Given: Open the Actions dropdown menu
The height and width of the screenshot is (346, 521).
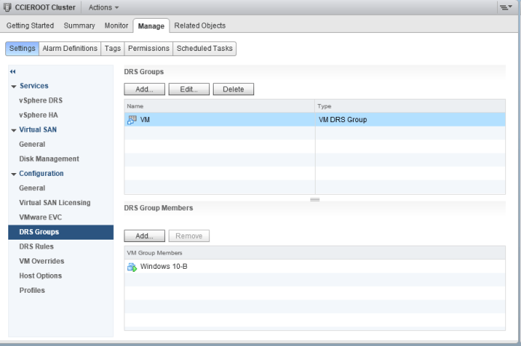Looking at the screenshot, I should tap(103, 7).
